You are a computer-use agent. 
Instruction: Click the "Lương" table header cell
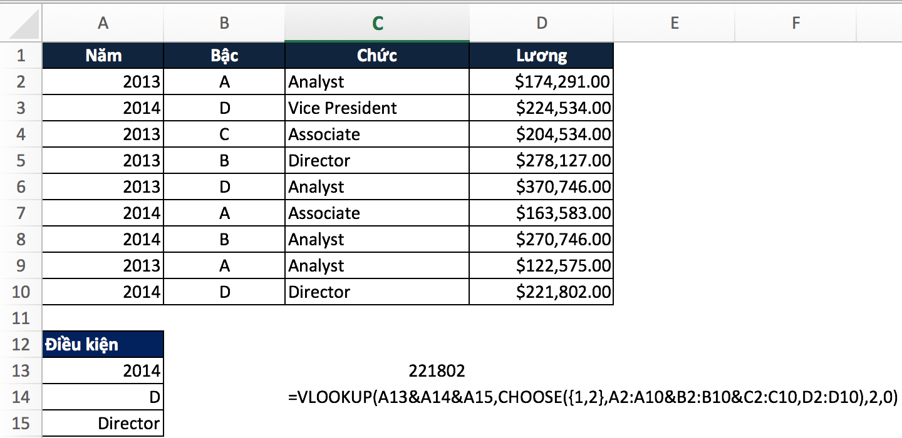pos(541,56)
